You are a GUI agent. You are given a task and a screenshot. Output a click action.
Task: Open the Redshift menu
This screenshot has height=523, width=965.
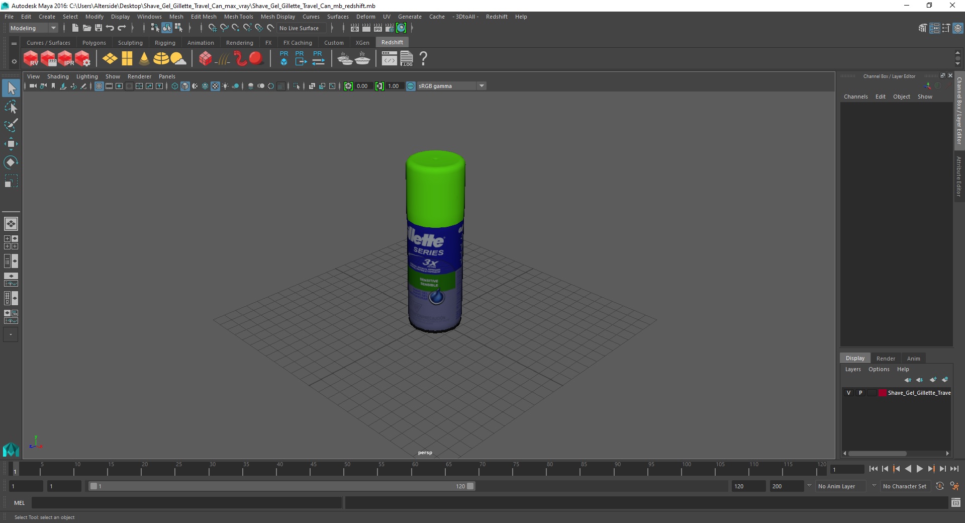(x=497, y=17)
